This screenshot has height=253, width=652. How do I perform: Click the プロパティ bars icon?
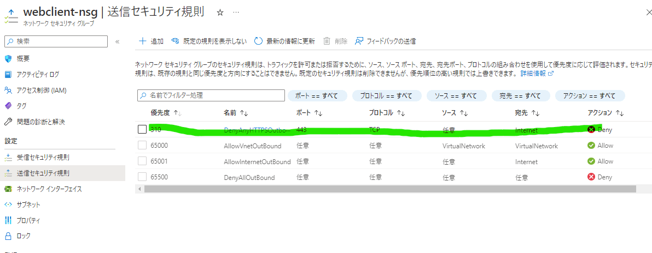tap(8, 220)
